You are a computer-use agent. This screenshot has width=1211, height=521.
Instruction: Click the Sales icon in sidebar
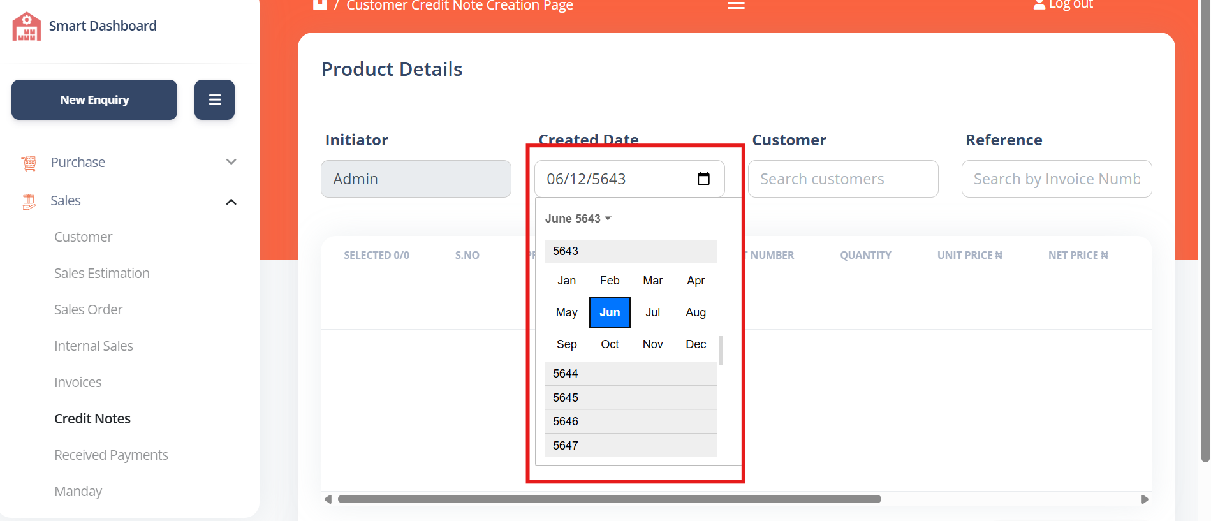pos(29,202)
